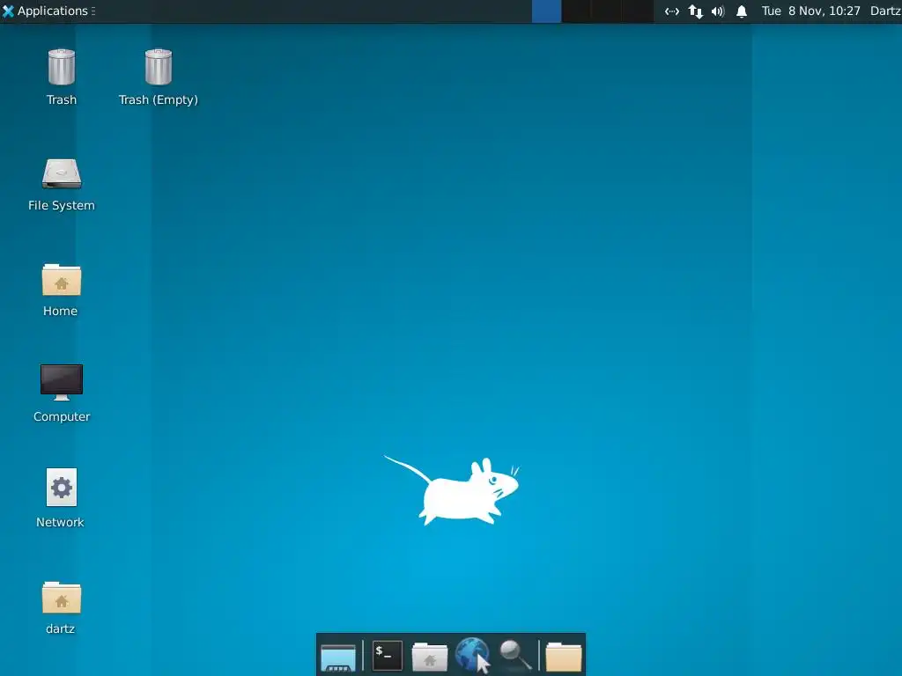This screenshot has width=902, height=676.
Task: Select the Network settings icon
Action: tap(62, 488)
